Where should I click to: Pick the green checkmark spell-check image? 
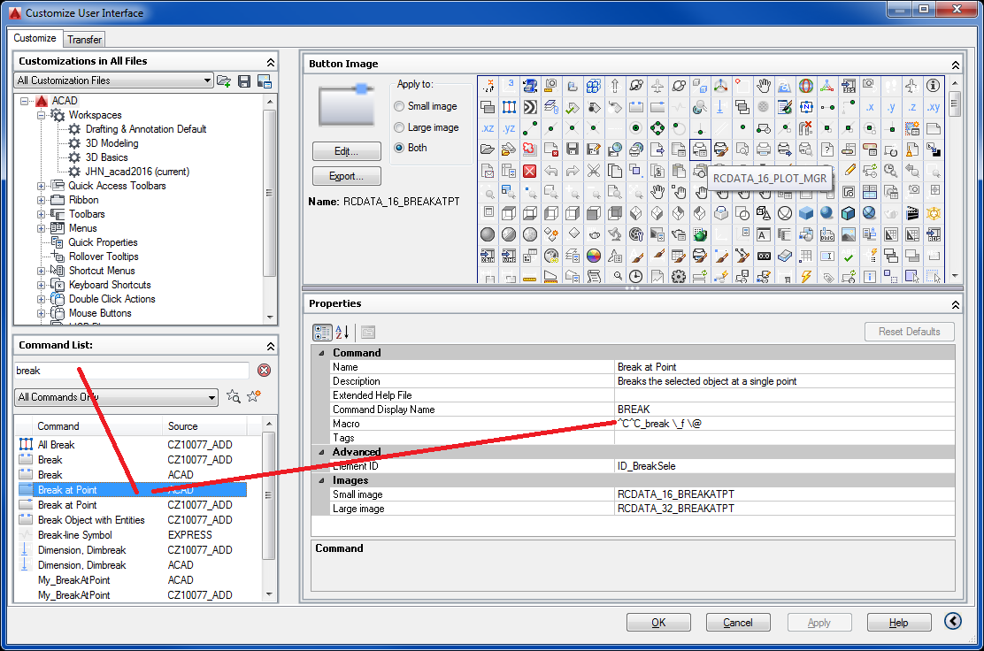point(849,256)
